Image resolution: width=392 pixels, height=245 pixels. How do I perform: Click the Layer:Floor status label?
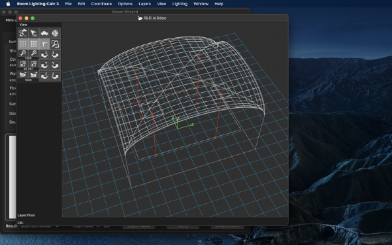click(x=26, y=215)
